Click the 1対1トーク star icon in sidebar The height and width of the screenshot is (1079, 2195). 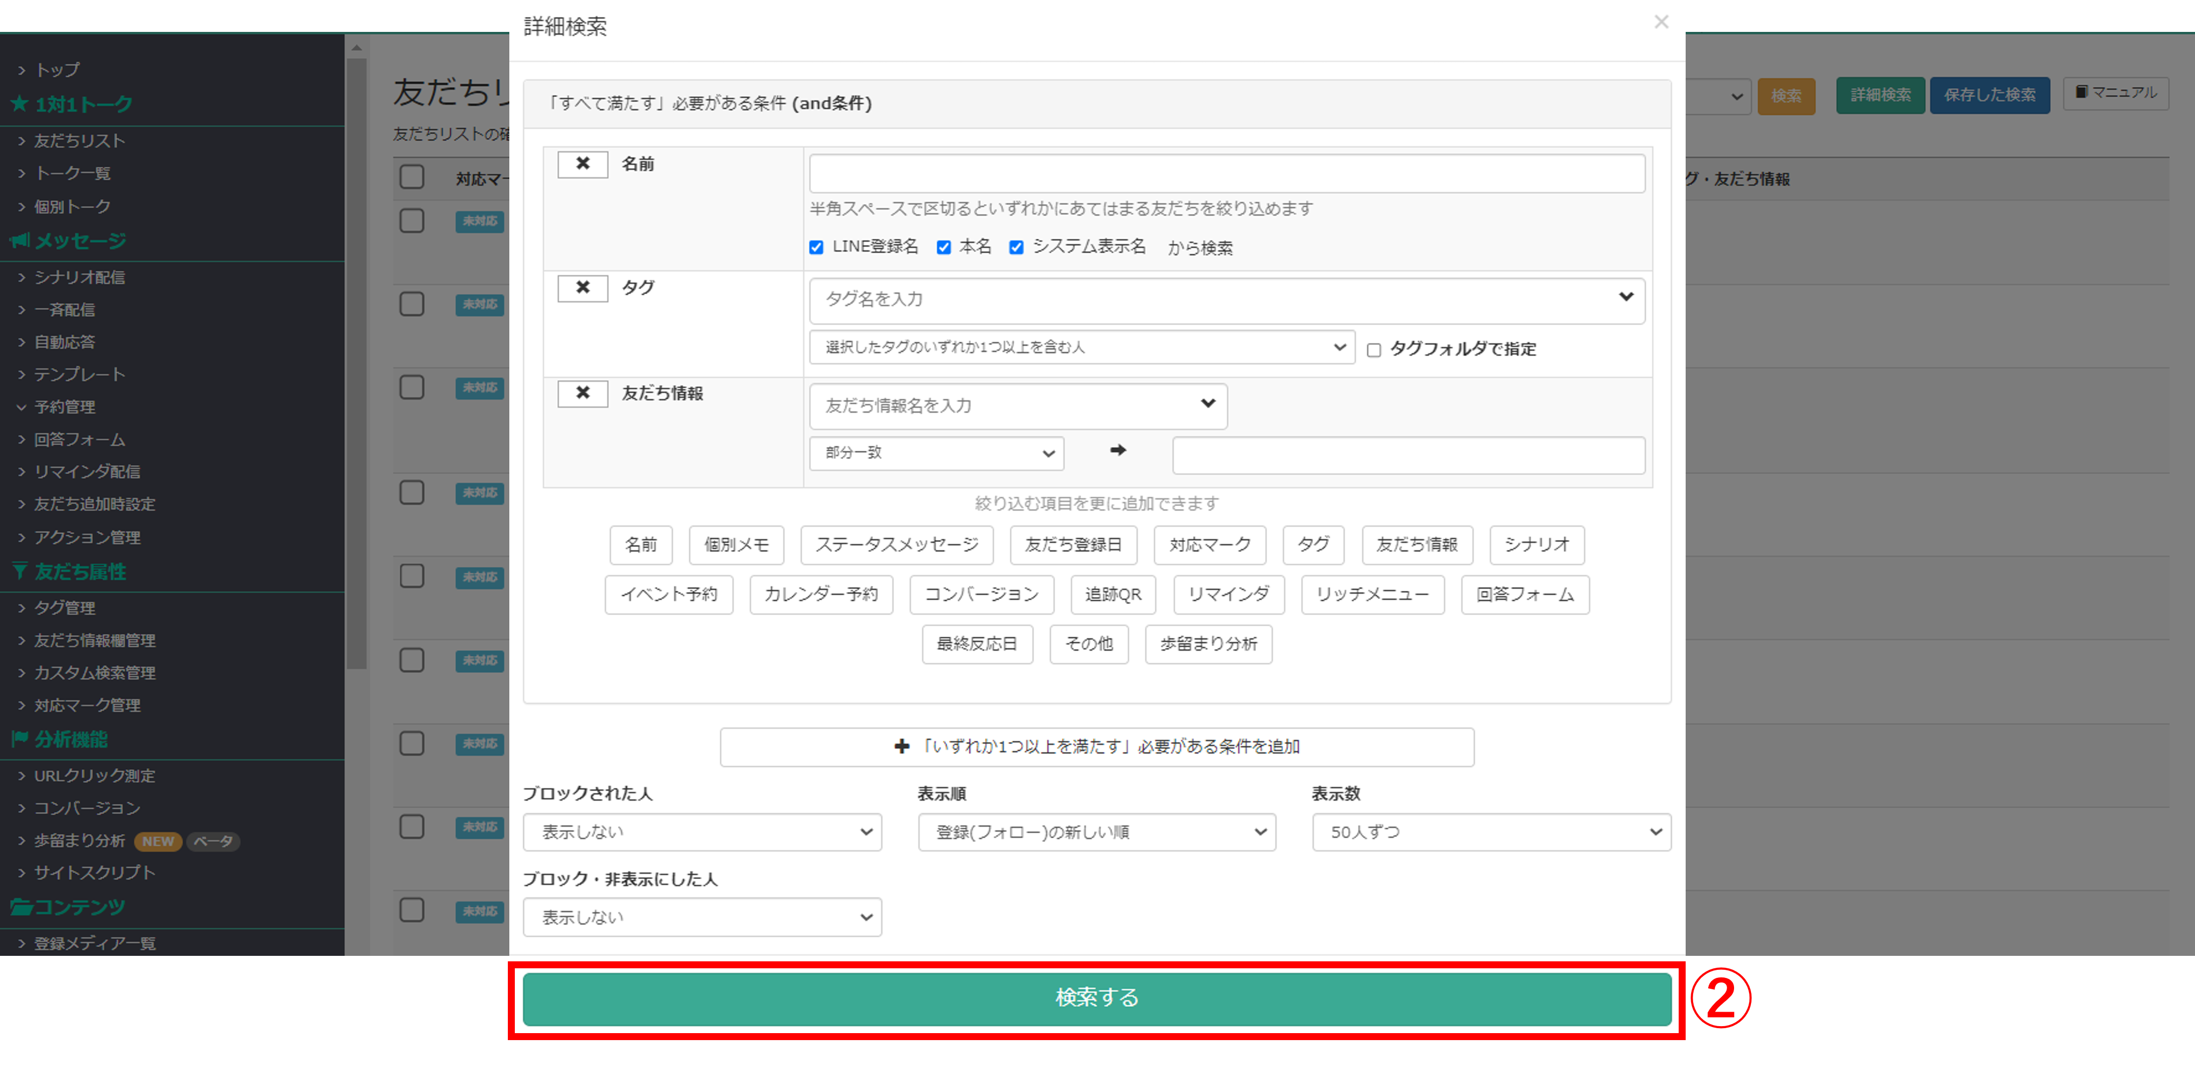click(x=19, y=104)
